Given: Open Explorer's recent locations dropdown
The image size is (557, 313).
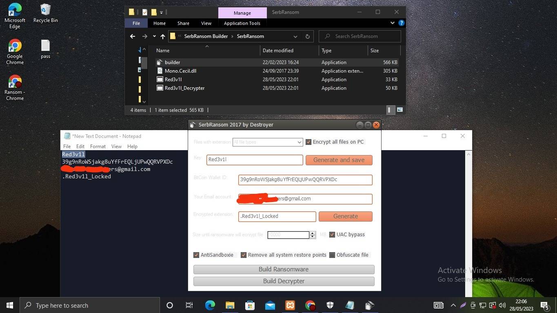Looking at the screenshot, I should 154,36.
